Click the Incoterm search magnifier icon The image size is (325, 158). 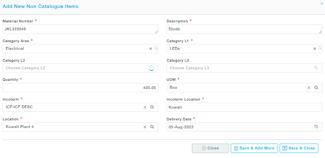coord(152,107)
